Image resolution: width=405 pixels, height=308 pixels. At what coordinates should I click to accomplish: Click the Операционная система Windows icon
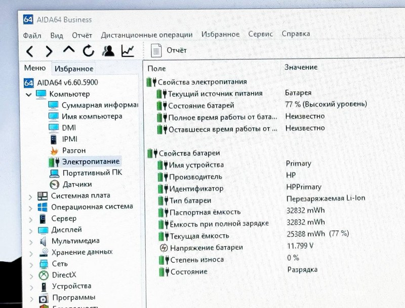coord(43,208)
